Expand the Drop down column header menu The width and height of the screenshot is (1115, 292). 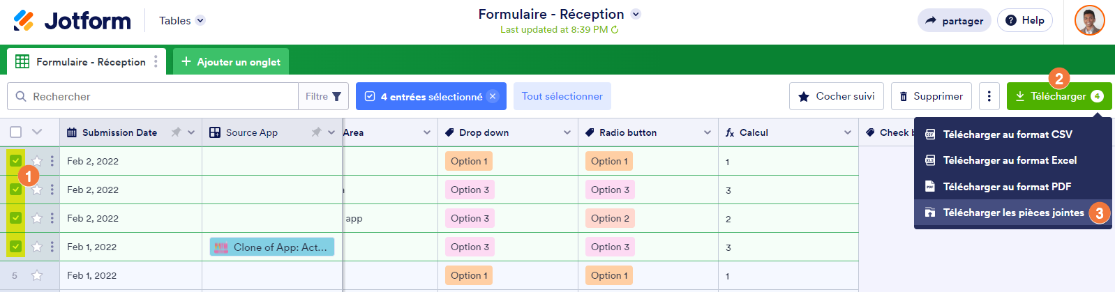tap(567, 132)
